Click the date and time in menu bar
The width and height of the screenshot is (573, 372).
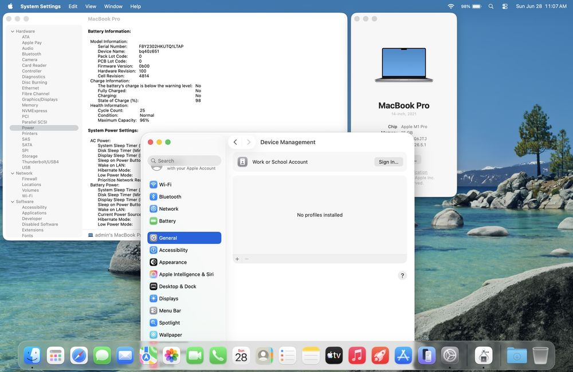[541, 6]
